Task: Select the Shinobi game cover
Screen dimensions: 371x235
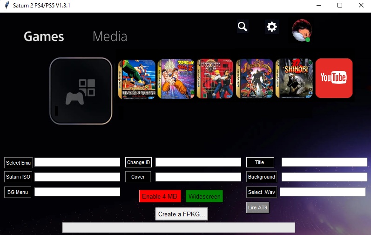Action: point(295,79)
